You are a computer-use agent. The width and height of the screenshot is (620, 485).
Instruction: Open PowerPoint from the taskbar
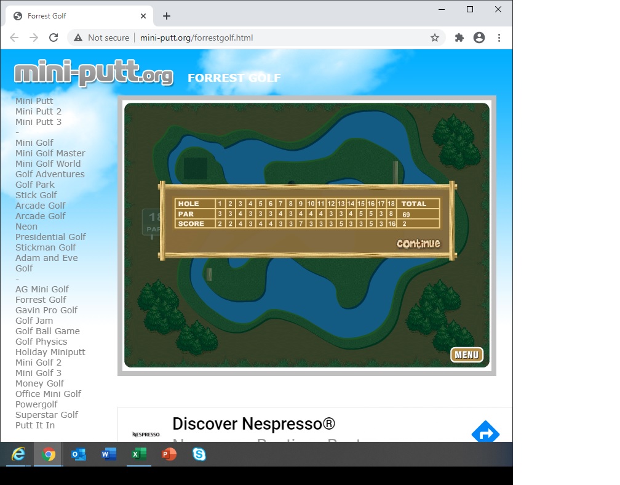click(169, 454)
